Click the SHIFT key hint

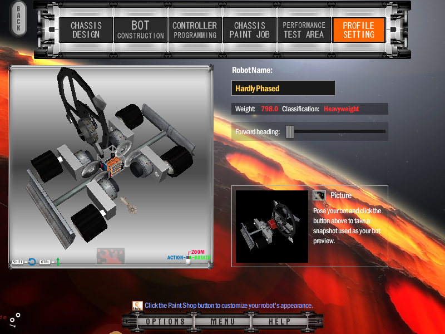(17, 262)
